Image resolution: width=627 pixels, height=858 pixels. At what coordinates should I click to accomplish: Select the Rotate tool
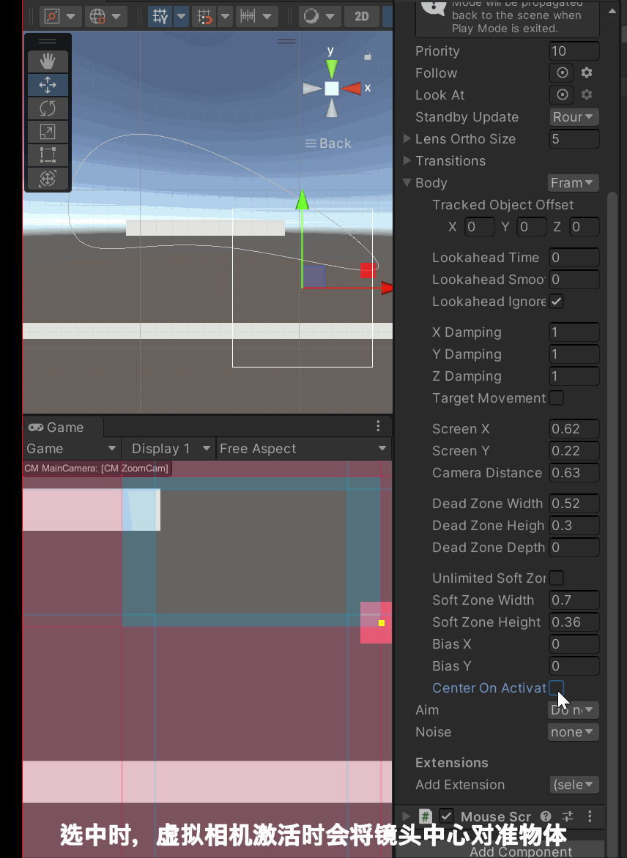point(48,108)
